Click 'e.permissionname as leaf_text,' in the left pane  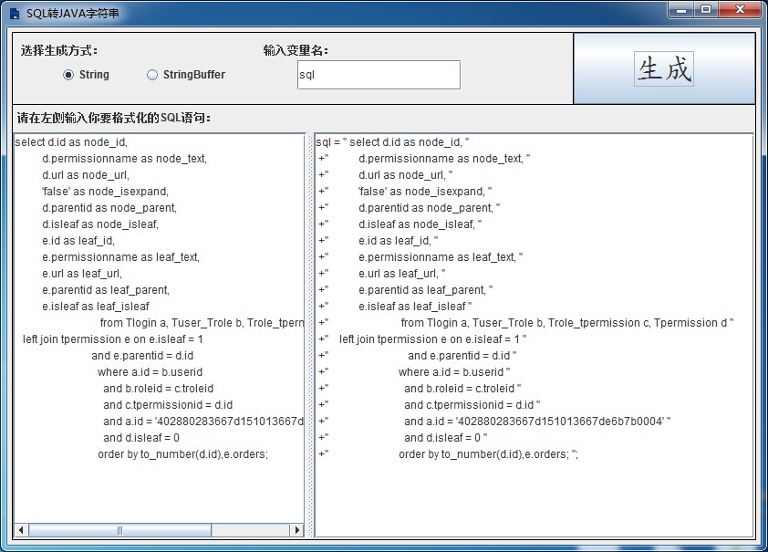pos(121,257)
